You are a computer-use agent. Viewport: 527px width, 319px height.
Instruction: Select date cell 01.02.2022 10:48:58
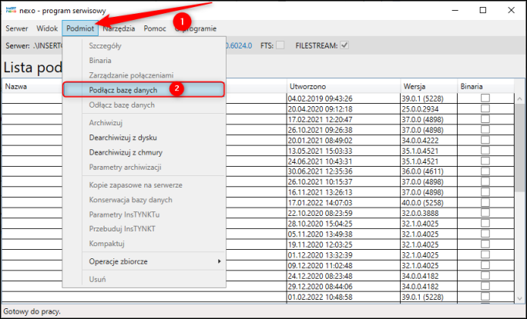point(344,297)
